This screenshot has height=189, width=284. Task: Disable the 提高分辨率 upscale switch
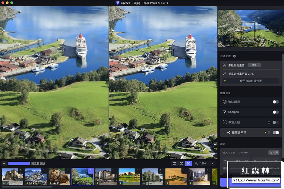click(x=276, y=133)
